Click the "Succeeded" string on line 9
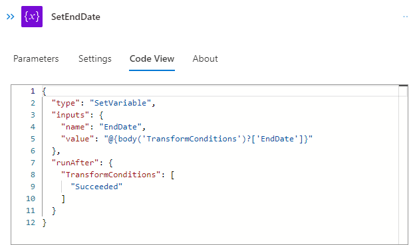This screenshot has width=409, height=245. click(96, 187)
